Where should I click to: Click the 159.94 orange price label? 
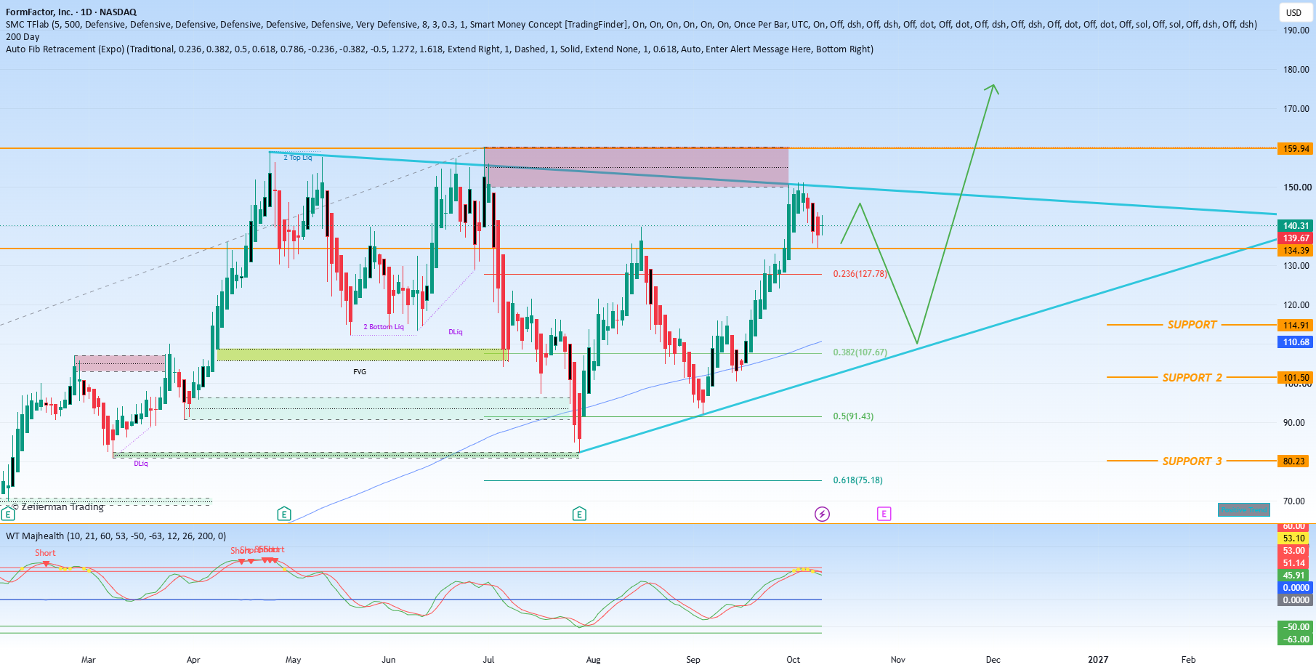[x=1296, y=148]
